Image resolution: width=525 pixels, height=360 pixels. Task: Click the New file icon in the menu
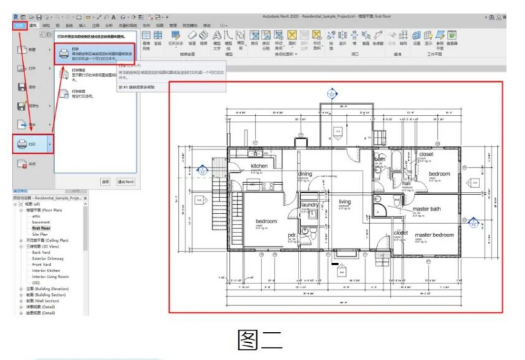pyautogui.click(x=22, y=50)
